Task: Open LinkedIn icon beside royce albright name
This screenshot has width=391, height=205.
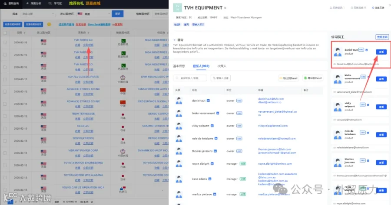Action: point(212,164)
